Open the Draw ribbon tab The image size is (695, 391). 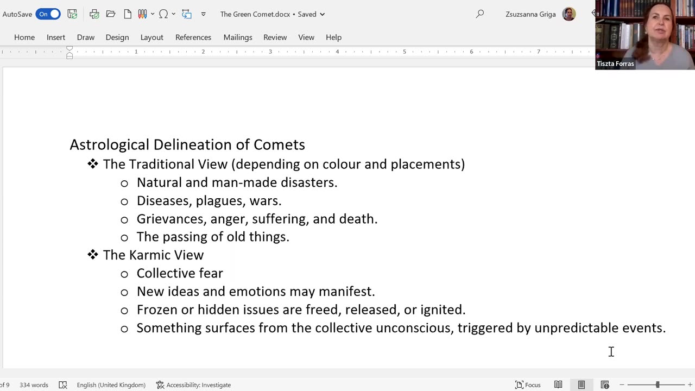click(x=86, y=37)
